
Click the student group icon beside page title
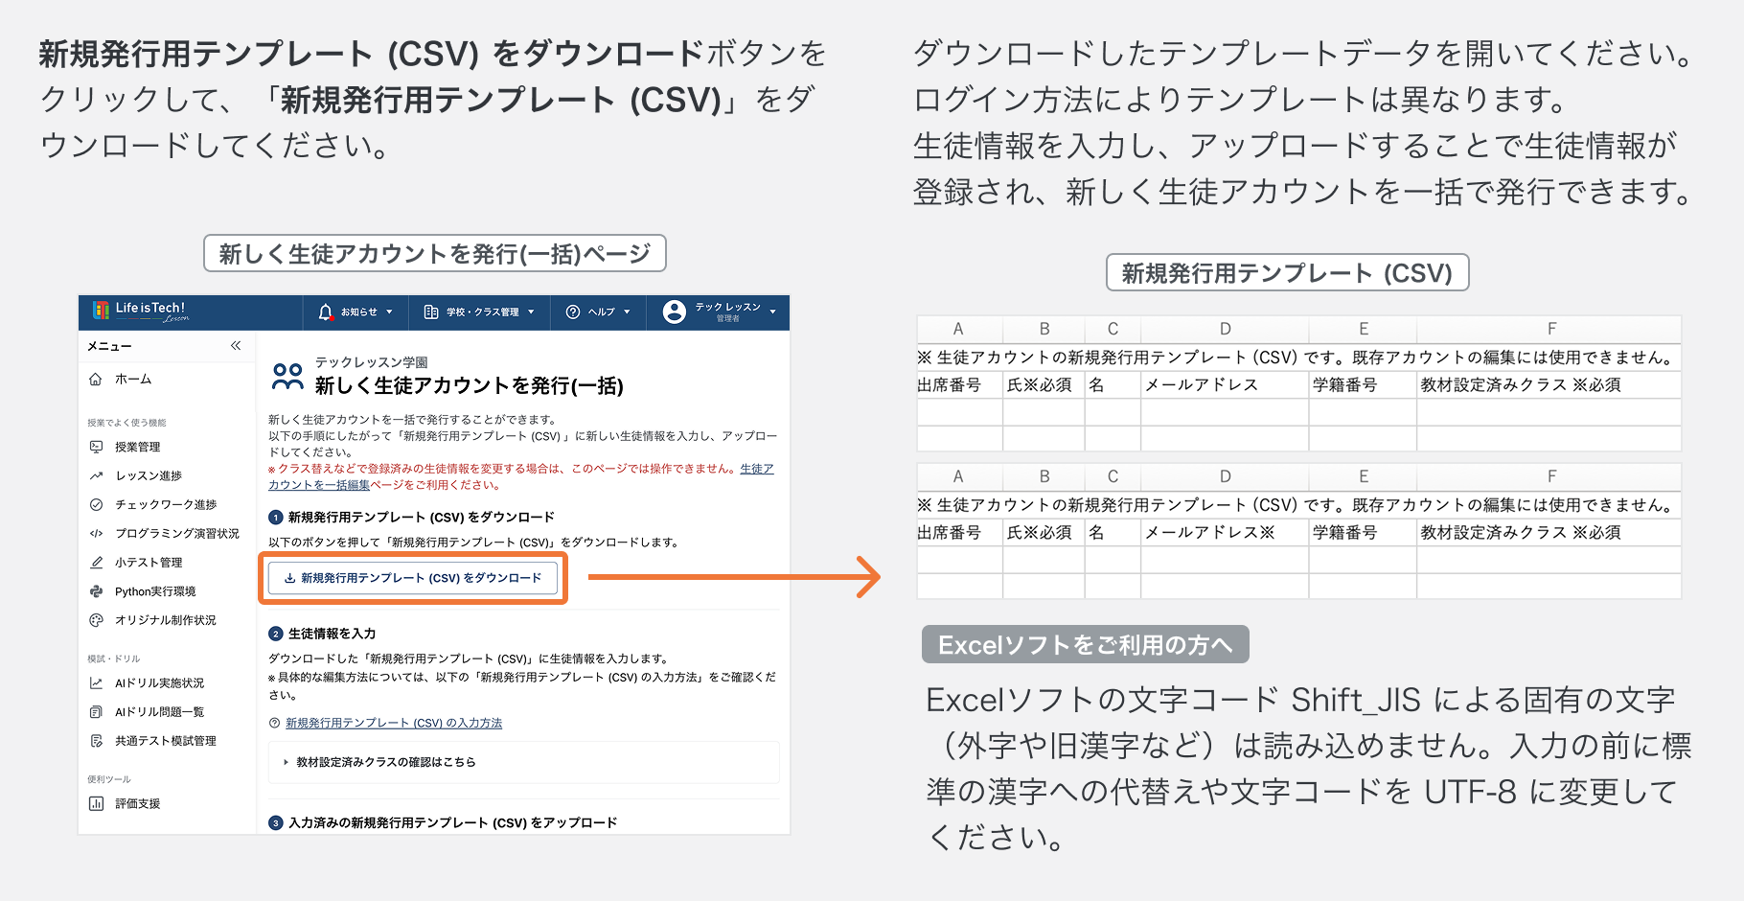pyautogui.click(x=287, y=376)
